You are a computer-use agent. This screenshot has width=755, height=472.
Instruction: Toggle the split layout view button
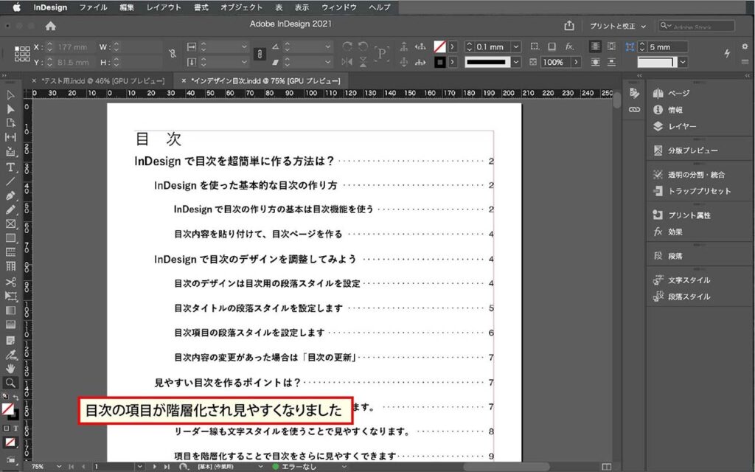(x=607, y=467)
